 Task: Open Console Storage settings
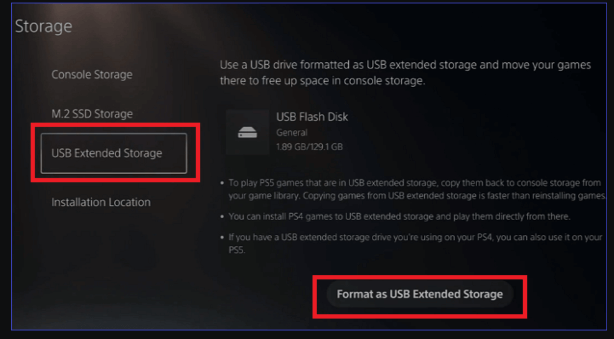(92, 75)
